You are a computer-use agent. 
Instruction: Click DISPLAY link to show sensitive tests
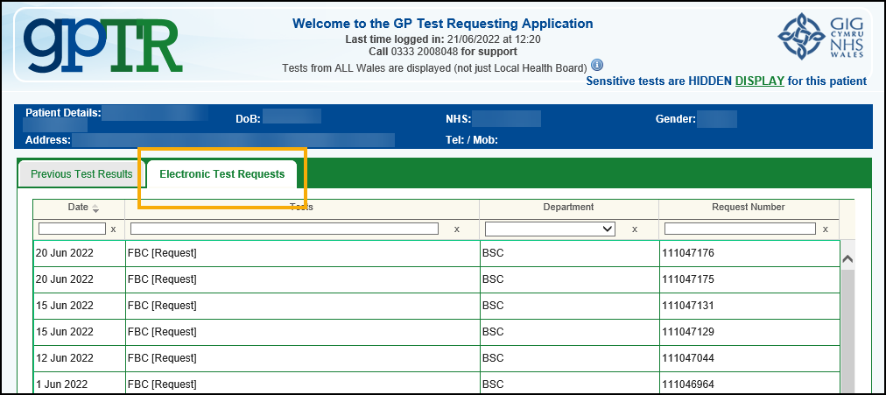point(759,81)
